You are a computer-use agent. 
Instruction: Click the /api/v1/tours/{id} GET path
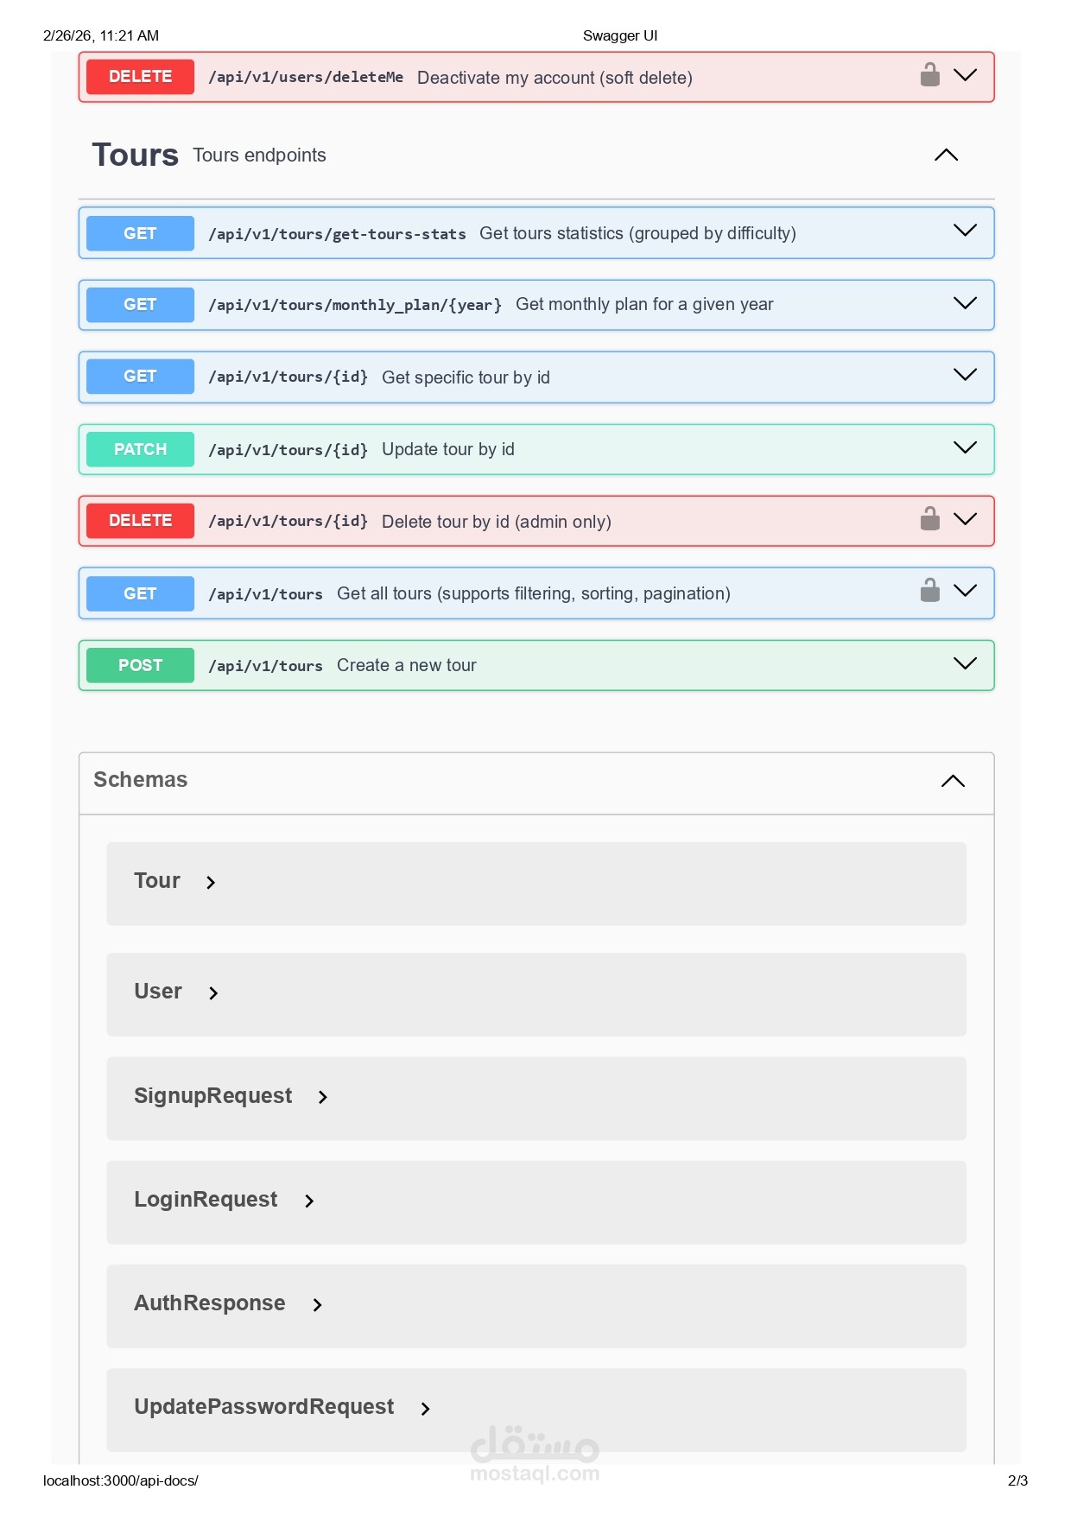(288, 377)
